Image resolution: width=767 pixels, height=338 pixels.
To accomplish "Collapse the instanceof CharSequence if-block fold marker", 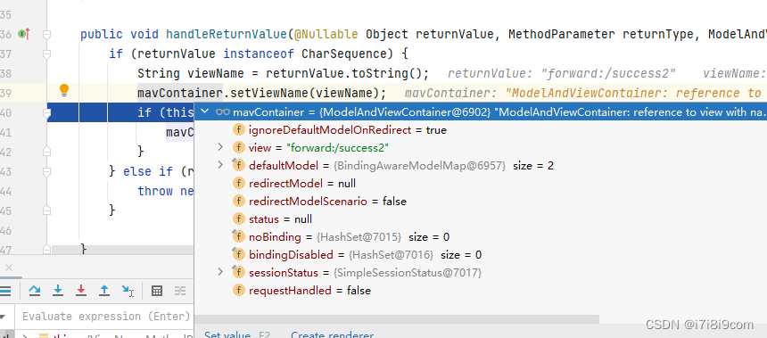I will pyautogui.click(x=46, y=54).
